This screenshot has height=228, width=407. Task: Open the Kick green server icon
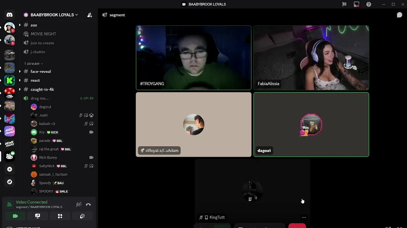click(10, 80)
